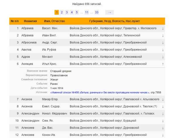This screenshot has height=138, width=176.
Task: Click location ending Тепикинской in row 2
Action: click(x=105, y=35)
